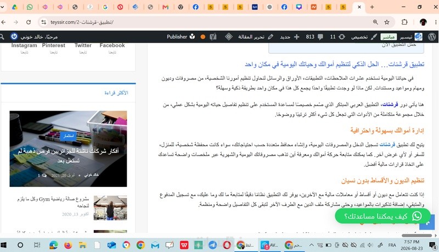Screen dimensions: 439x252
Task: Show hidden system tray icons
Action: (x=311, y=245)
